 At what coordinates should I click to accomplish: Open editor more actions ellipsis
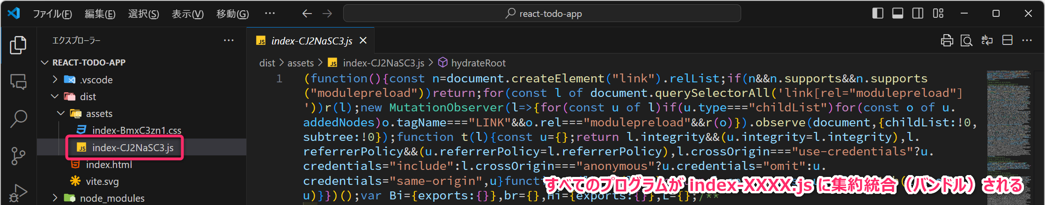(1027, 41)
